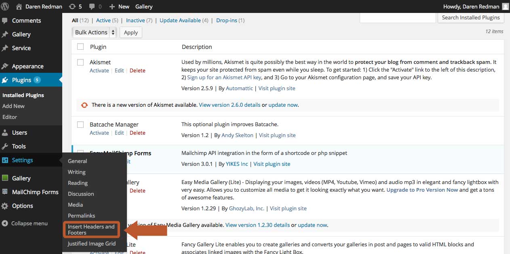Screen dimensions: 510x254
Task: Filter plugins by Inactive
Action: (135, 20)
